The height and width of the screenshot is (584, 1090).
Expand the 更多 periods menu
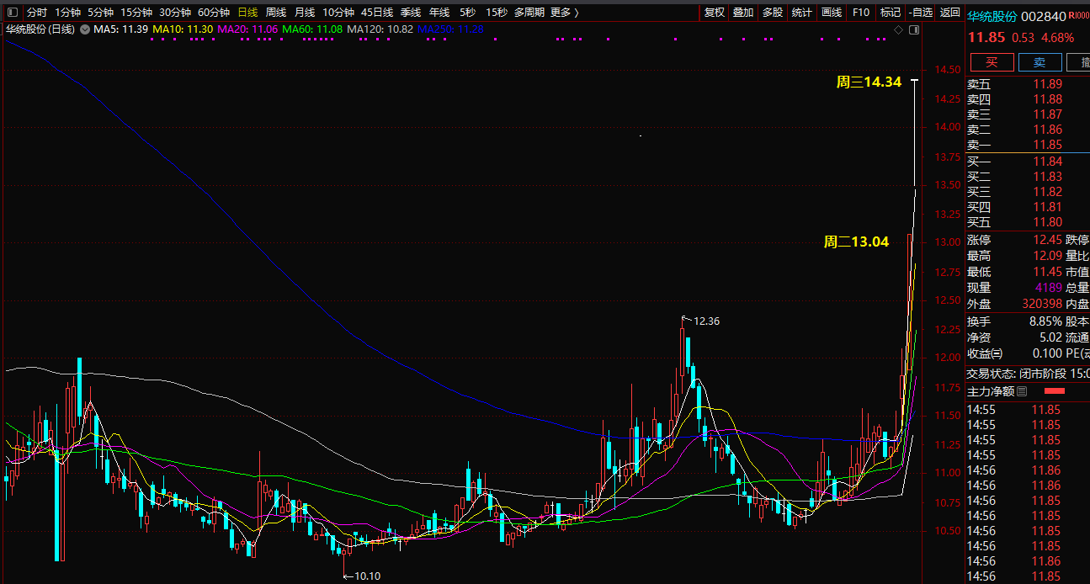pyautogui.click(x=565, y=13)
